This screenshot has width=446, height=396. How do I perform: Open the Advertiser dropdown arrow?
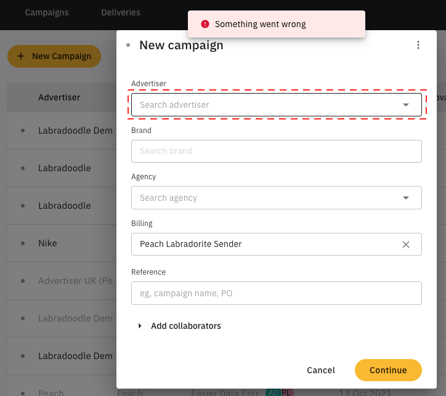[x=406, y=105]
